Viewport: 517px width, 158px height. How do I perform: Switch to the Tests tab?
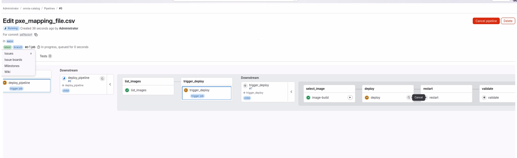click(46, 56)
